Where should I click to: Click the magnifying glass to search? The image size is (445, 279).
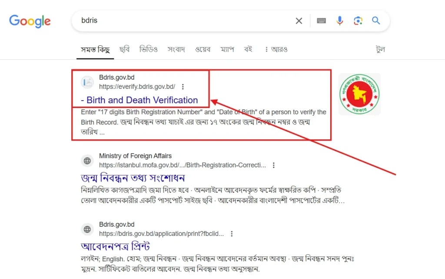point(375,20)
